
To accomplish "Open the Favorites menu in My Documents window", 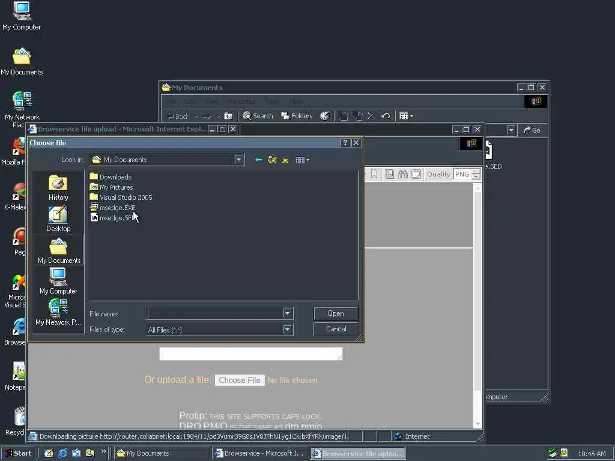I will coord(241,101).
